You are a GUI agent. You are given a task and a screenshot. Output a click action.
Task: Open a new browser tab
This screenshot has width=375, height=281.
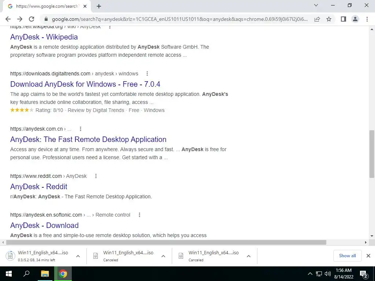click(99, 7)
